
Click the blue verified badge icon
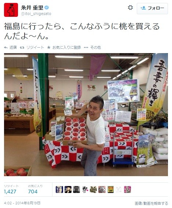click(47, 8)
